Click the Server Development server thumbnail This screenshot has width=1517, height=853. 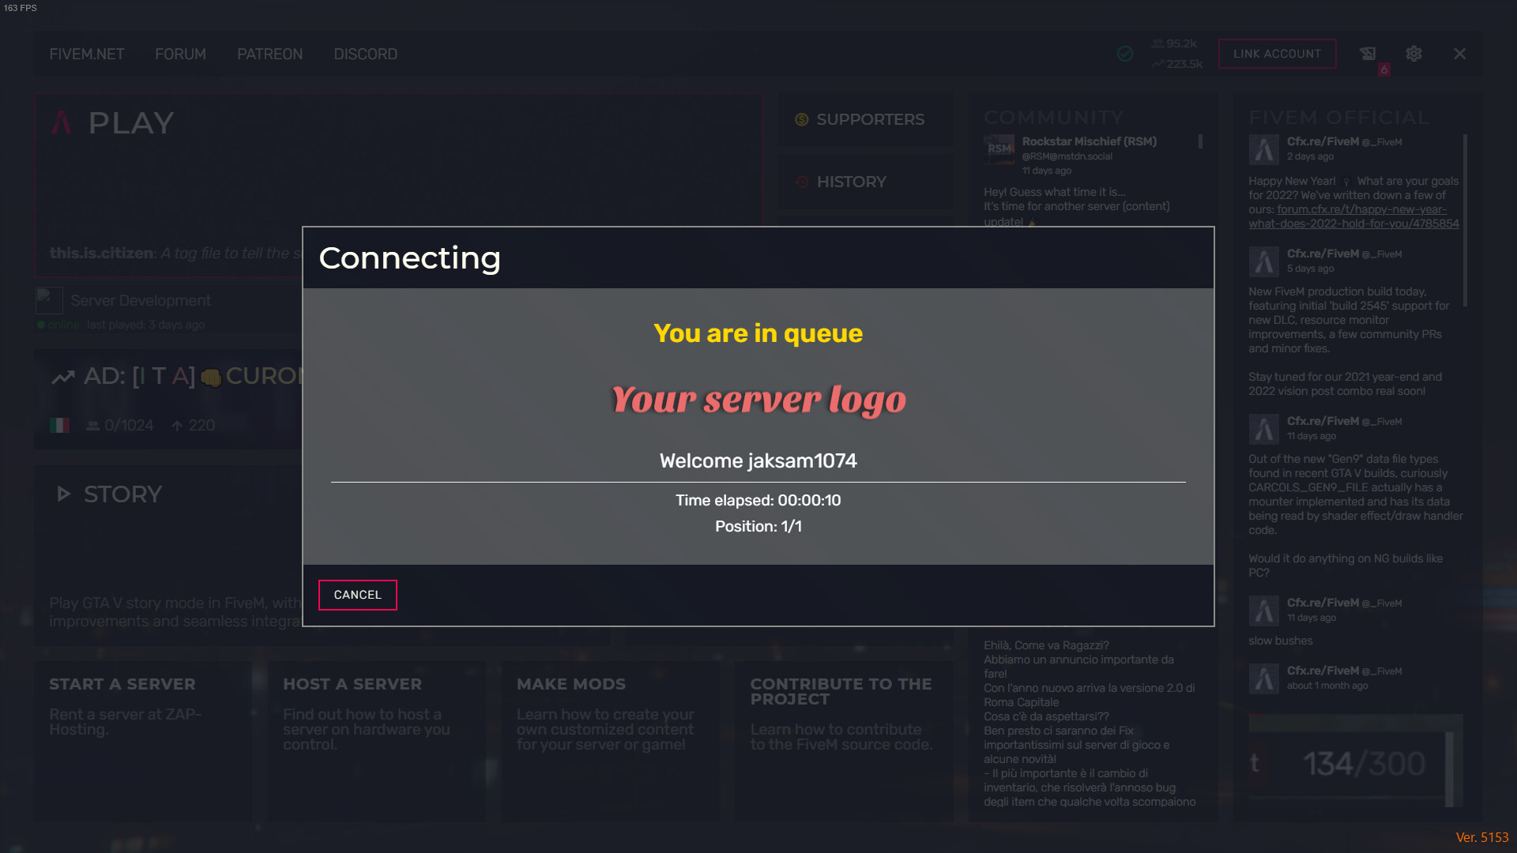click(x=49, y=300)
